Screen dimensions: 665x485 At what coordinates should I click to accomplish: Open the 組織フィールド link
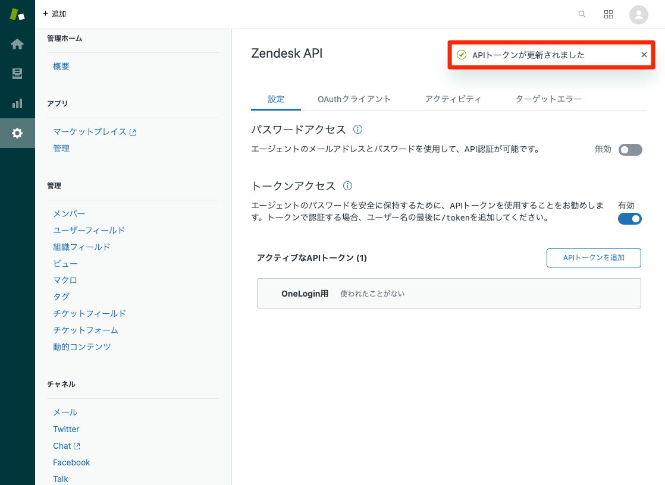coord(81,247)
